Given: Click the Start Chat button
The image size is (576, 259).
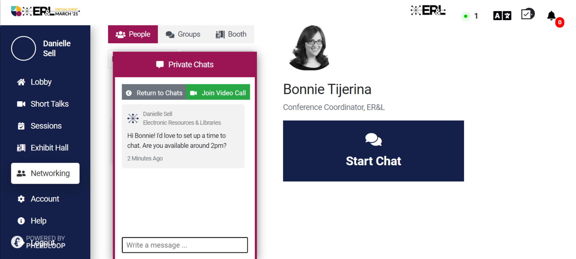Looking at the screenshot, I should click(x=373, y=151).
